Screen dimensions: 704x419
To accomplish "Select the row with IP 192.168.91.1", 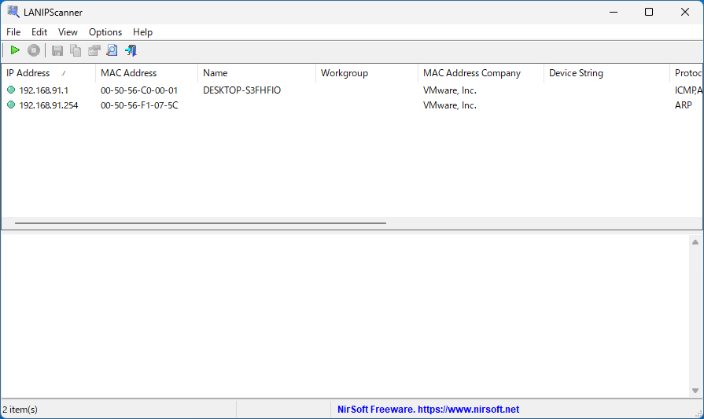I will pyautogui.click(x=352, y=90).
